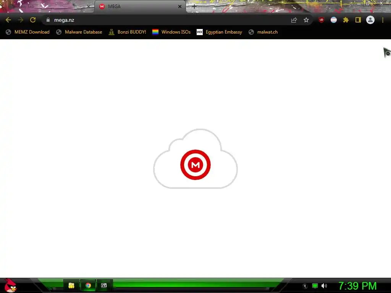Open the Malware Database bookmark
This screenshot has width=391, height=293.
pos(79,32)
